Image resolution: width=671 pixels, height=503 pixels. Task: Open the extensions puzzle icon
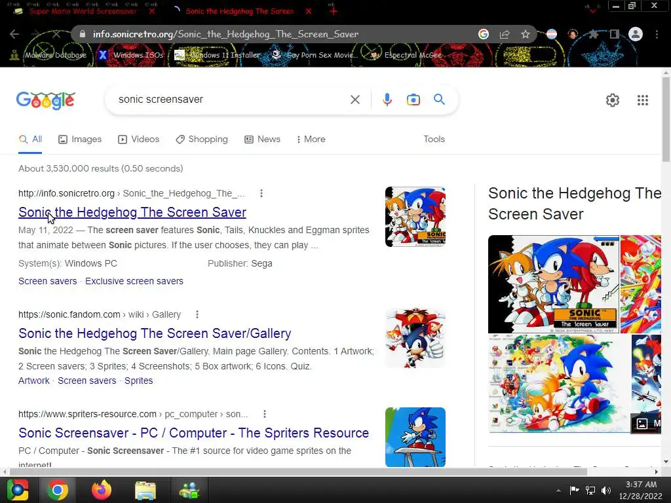(x=593, y=34)
